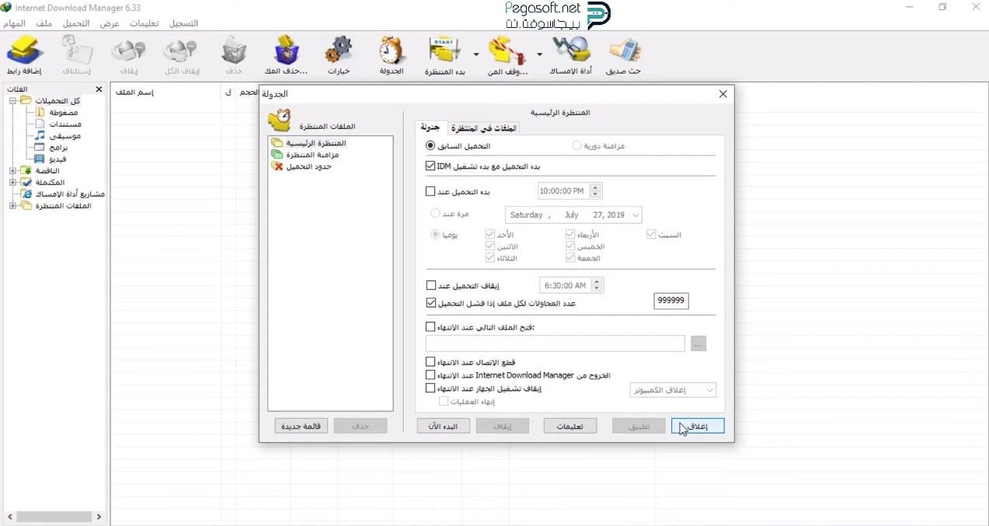The width and height of the screenshot is (989, 526).
Task: Click the Unfinished (الناقصة) folder icon
Action: [x=26, y=170]
